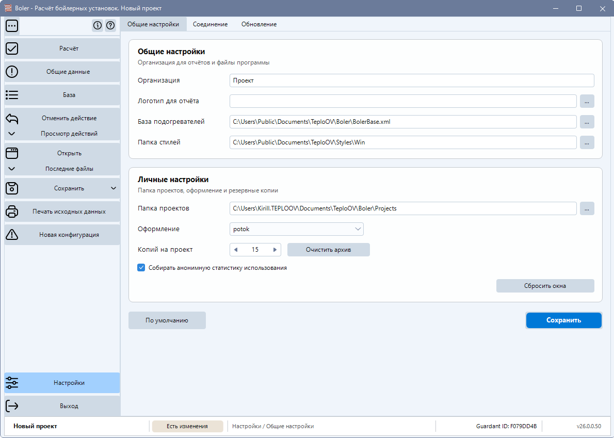Increase Копий на проект with right arrow
Screen dimensions: 614x438
pyautogui.click(x=275, y=250)
